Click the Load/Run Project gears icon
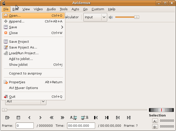The width and height of the screenshot is (176, 131). tap(6, 53)
